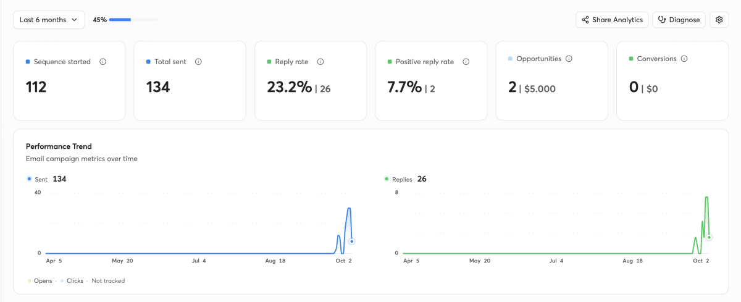Toggle the Opens legend item

click(x=40, y=280)
